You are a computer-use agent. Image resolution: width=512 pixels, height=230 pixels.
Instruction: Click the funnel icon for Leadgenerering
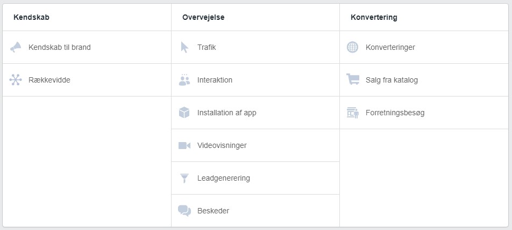point(184,179)
